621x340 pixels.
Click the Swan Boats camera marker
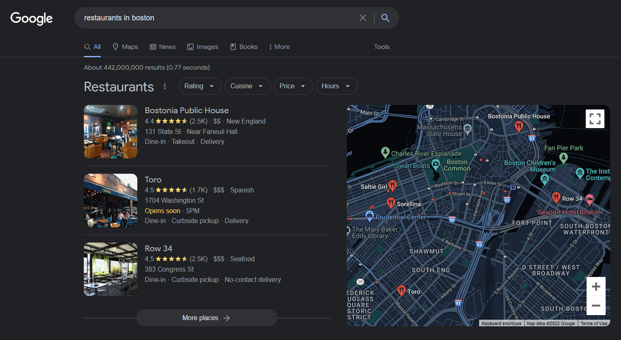[436, 165]
